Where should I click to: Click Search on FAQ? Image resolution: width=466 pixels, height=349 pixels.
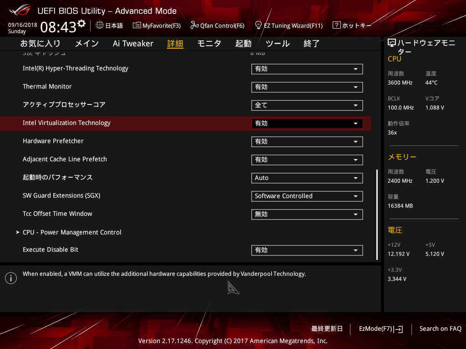pos(440,329)
